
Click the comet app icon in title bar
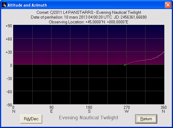4,5
